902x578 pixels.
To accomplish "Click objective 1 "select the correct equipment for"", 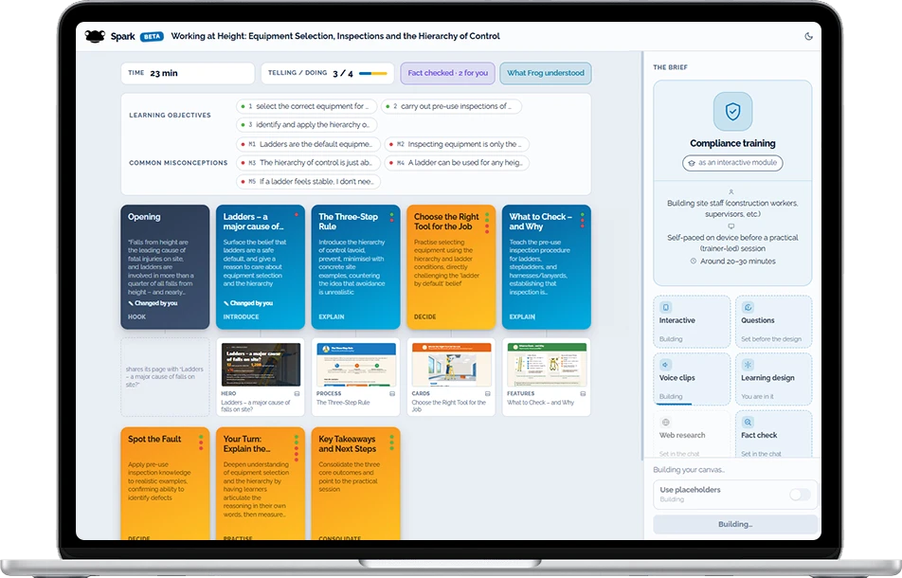I will 307,106.
